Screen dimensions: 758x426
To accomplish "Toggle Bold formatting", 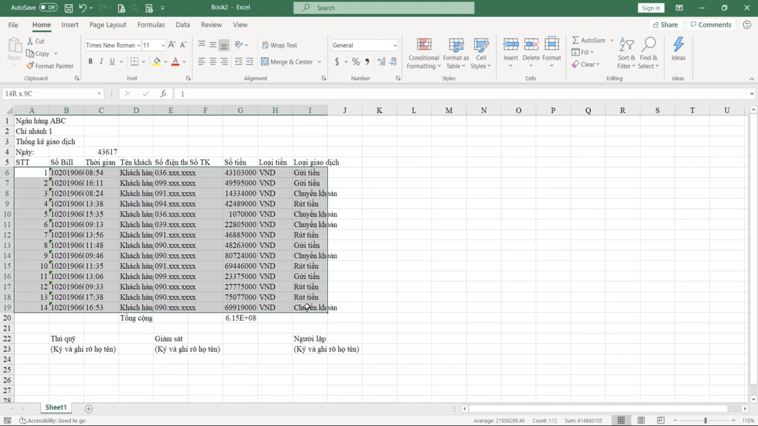I will 90,62.
